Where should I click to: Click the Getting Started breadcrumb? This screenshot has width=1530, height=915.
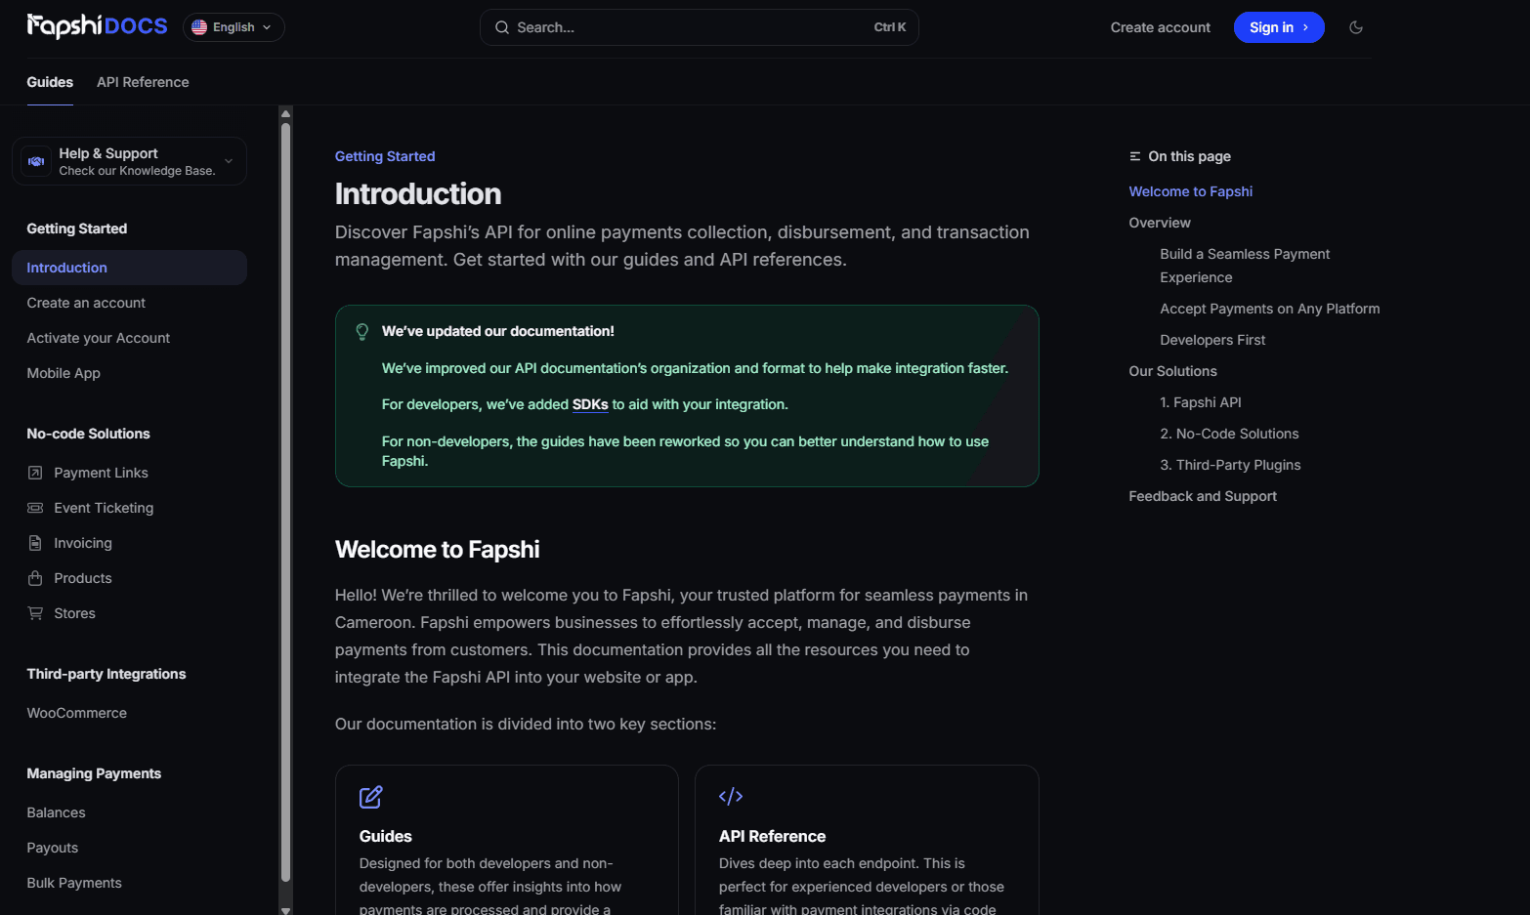click(385, 156)
